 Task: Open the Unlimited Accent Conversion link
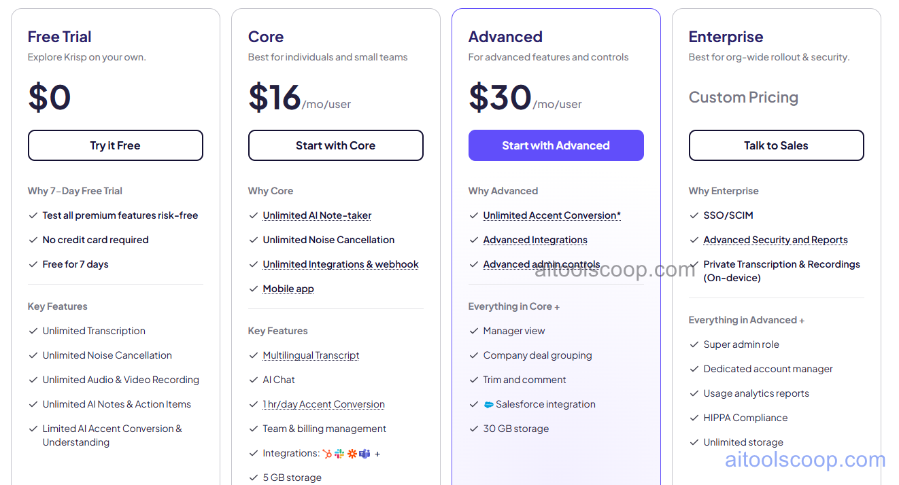[552, 215]
